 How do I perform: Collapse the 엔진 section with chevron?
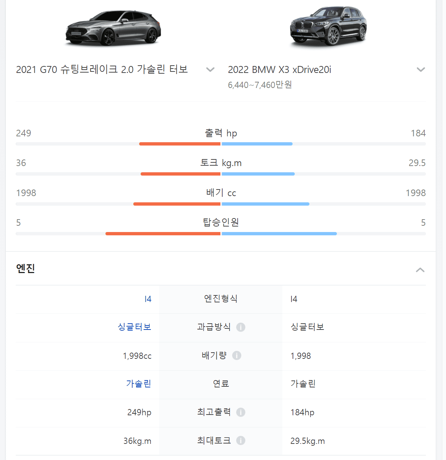click(420, 270)
